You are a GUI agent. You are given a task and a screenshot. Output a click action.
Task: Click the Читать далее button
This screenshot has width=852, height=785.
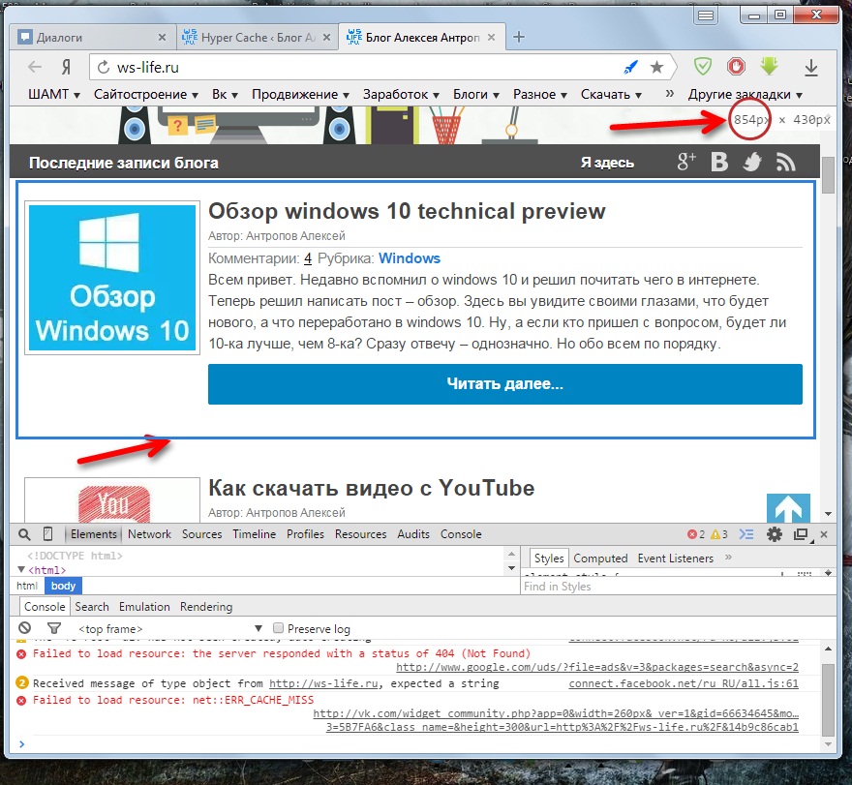pyautogui.click(x=504, y=384)
